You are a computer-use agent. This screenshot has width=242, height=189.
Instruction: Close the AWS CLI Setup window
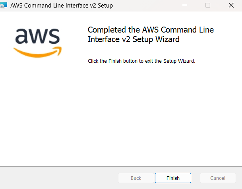coord(231,6)
